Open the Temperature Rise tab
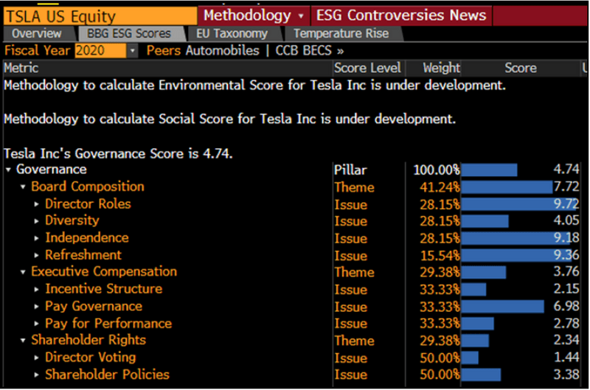590x390 pixels. tap(341, 33)
